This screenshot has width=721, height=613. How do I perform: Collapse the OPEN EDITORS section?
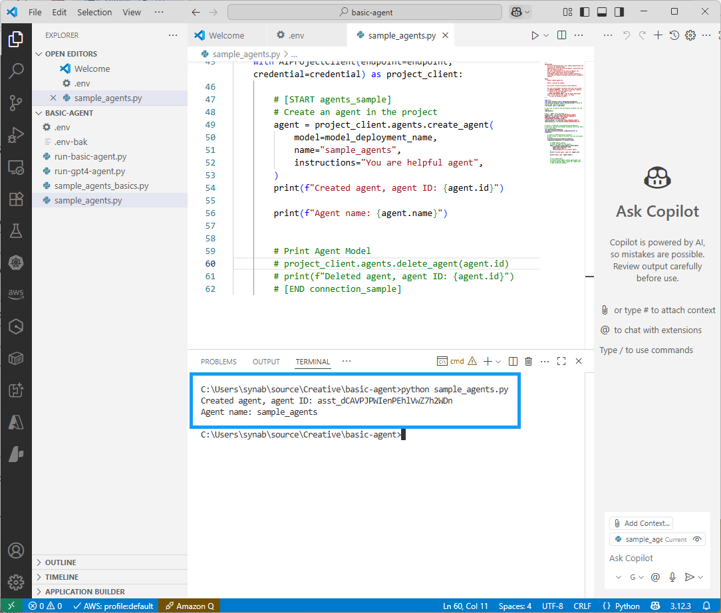point(110,54)
